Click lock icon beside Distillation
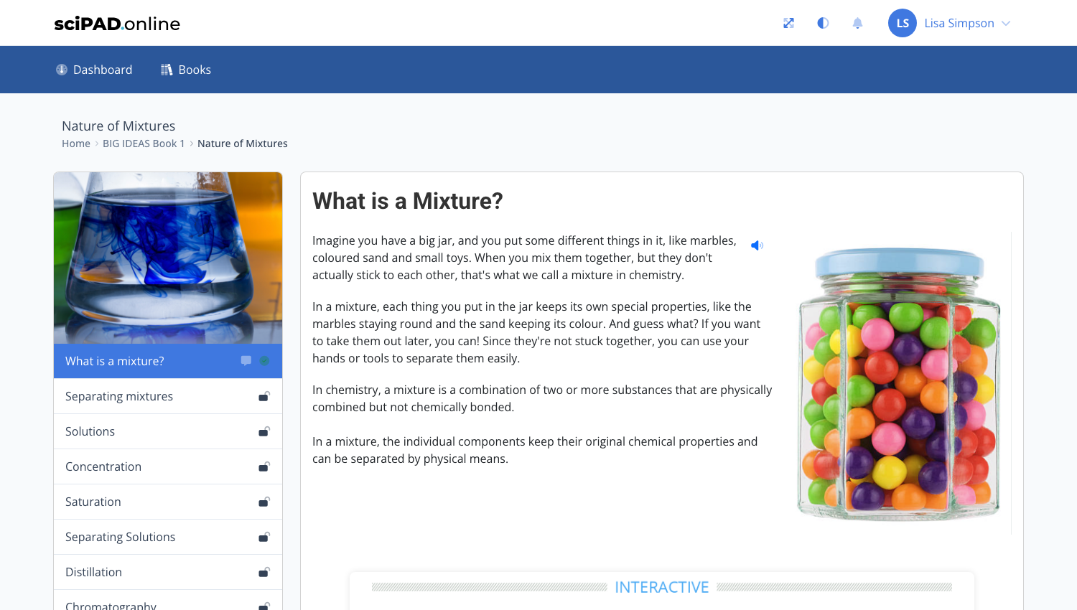 [264, 572]
